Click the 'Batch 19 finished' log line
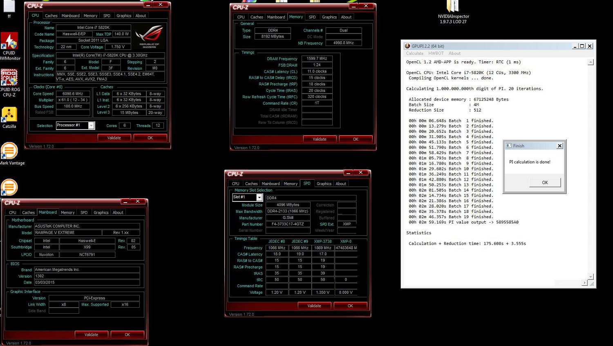613x346 pixels. (451, 217)
